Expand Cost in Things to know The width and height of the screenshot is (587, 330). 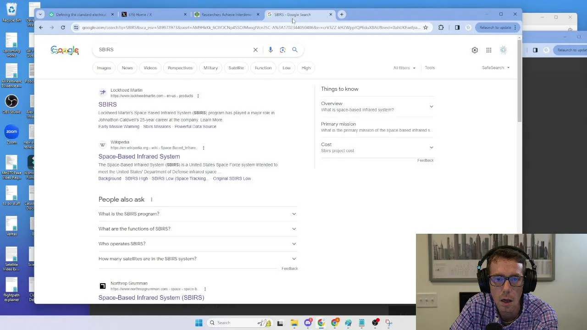pos(377,147)
